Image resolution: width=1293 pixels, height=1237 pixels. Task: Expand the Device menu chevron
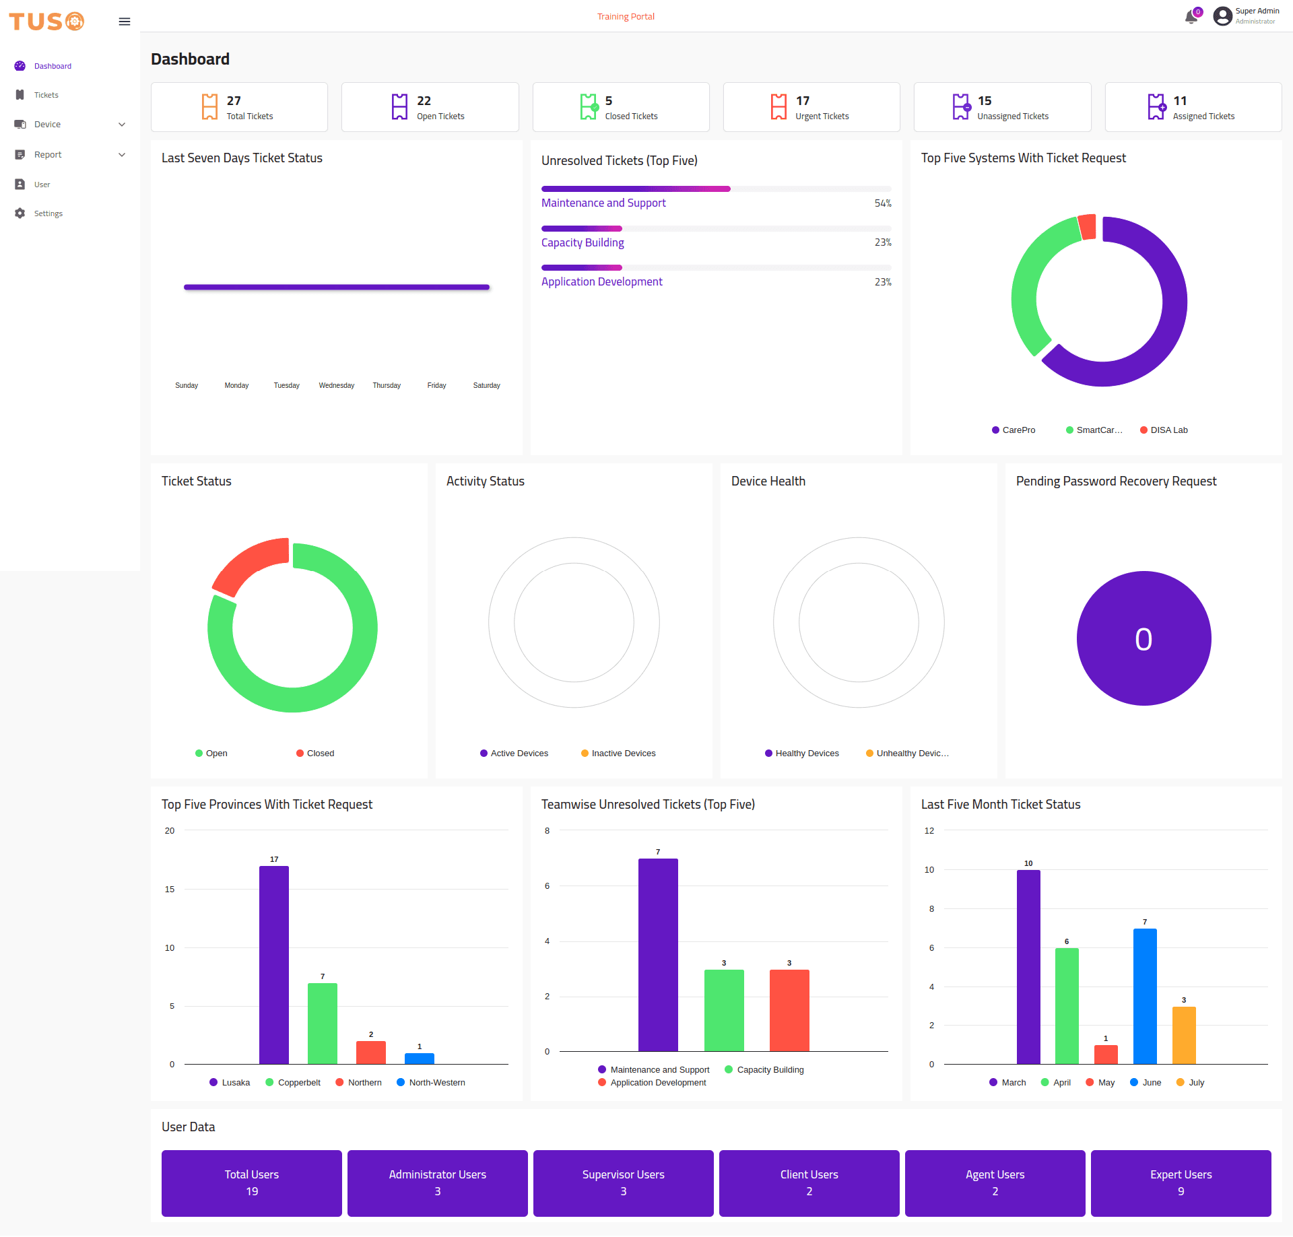122,125
